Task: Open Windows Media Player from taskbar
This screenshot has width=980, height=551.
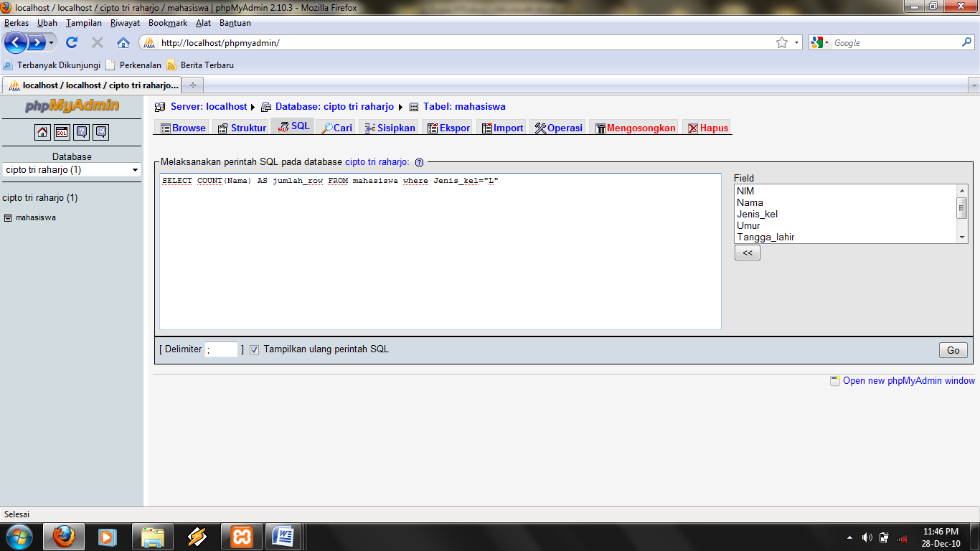Action: point(108,537)
